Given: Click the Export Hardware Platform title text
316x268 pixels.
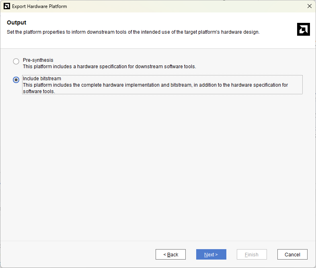Looking at the screenshot, I should (39, 6).
